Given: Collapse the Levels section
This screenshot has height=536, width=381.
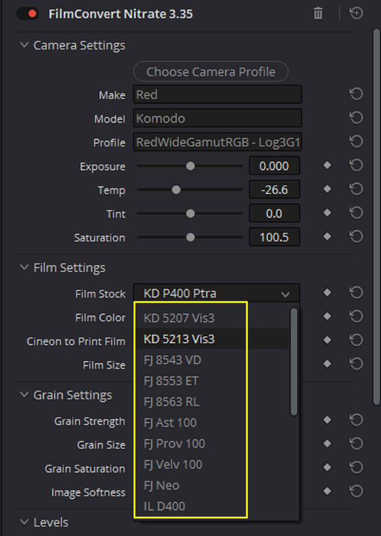Looking at the screenshot, I should pos(24,522).
